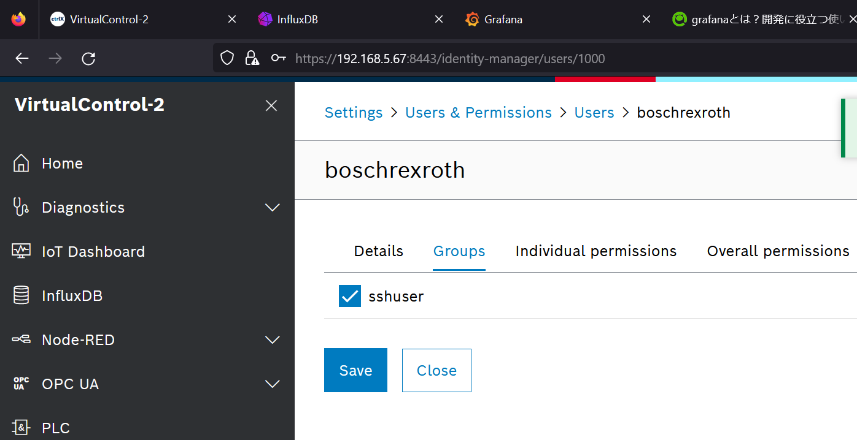Open the Firefox view icon

pos(19,19)
